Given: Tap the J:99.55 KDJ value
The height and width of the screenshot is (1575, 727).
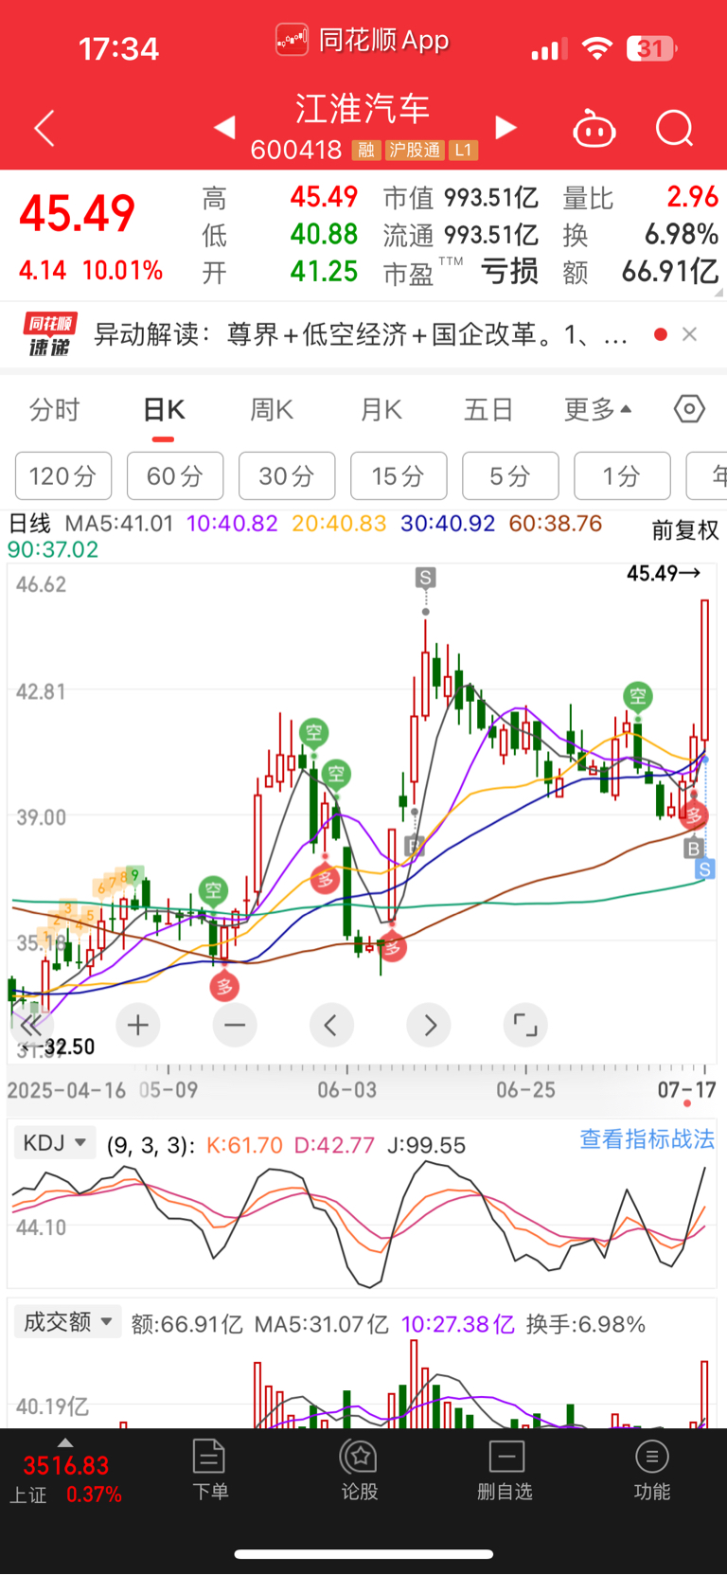Looking at the screenshot, I should pyautogui.click(x=427, y=1145).
